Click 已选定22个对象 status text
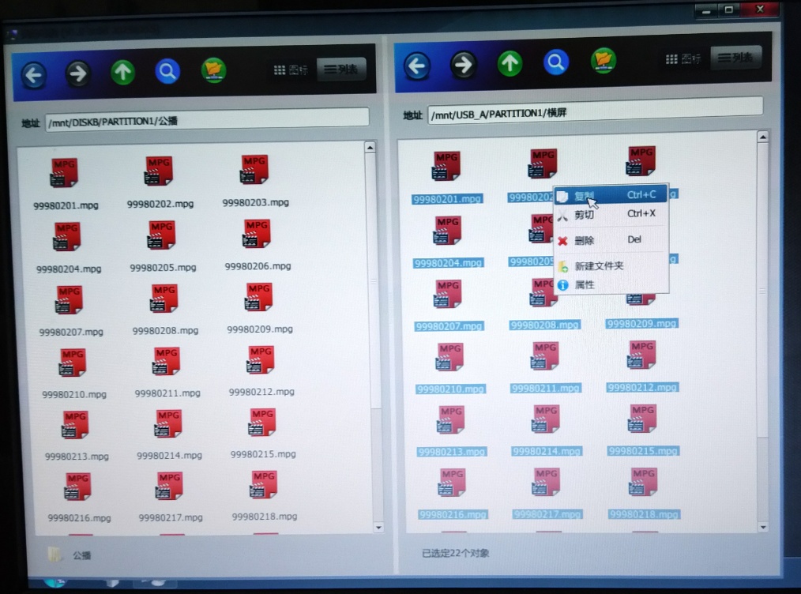 [456, 553]
